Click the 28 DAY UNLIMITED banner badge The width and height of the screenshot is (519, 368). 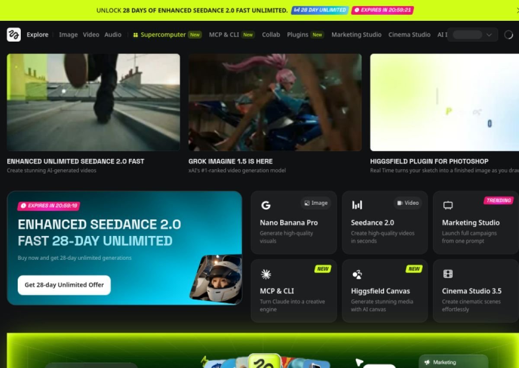320,10
